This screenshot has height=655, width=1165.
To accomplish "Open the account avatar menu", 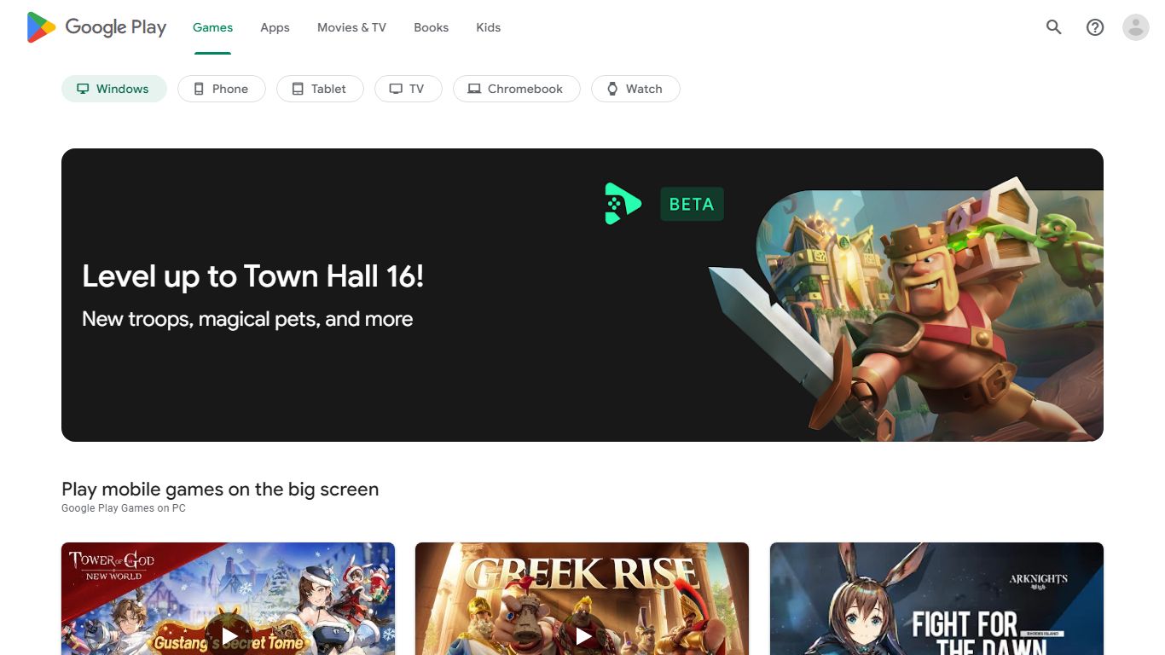I will [x=1136, y=27].
